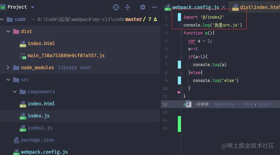Select the components folder row

80,92
